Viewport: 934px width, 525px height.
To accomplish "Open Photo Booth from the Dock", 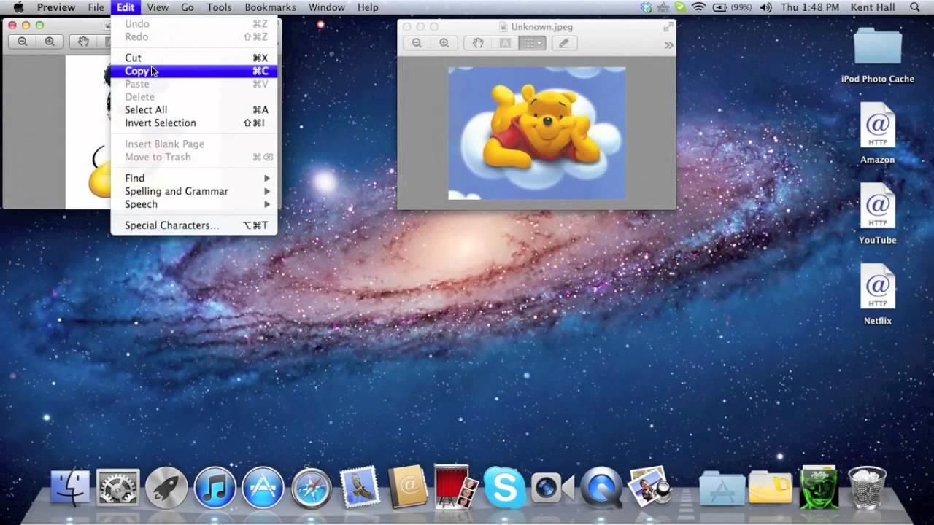I will 456,486.
